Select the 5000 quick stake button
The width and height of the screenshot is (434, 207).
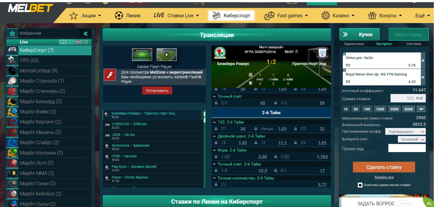click(x=409, y=109)
